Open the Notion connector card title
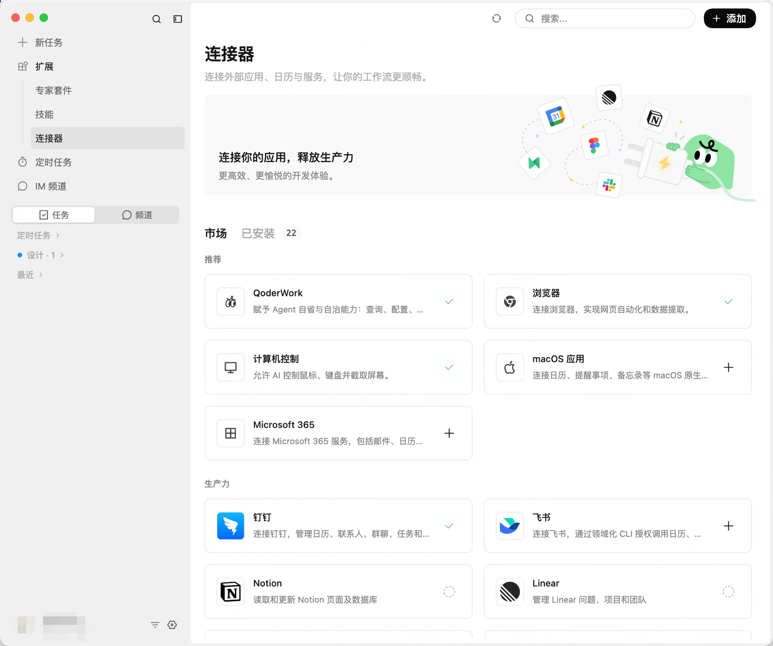 point(267,583)
